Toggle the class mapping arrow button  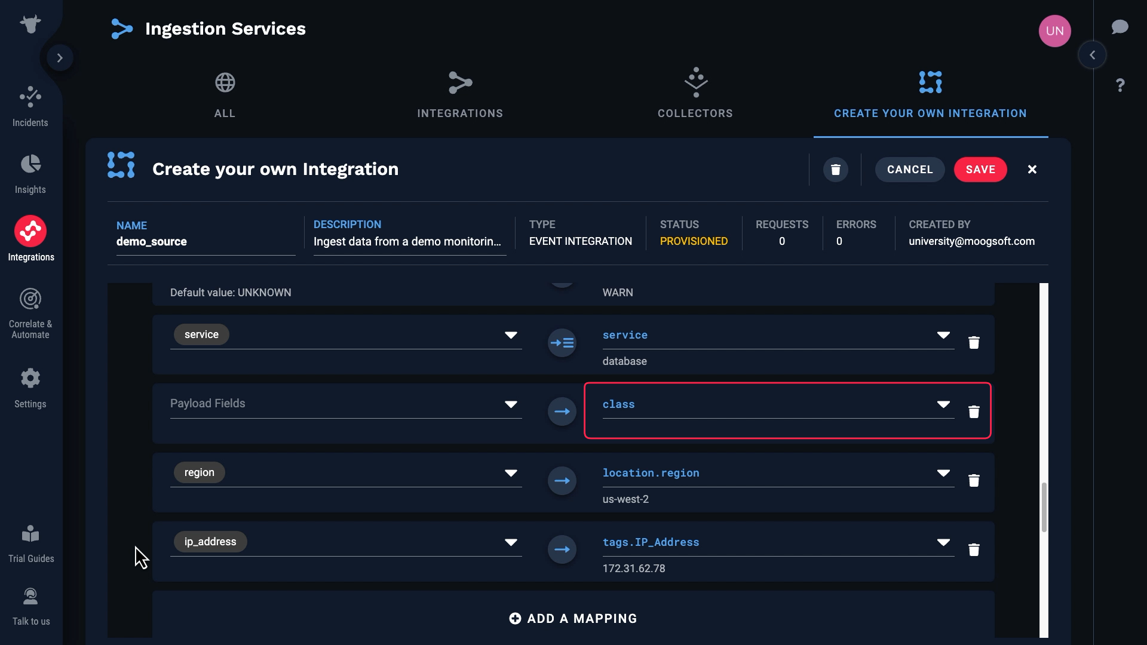(562, 412)
